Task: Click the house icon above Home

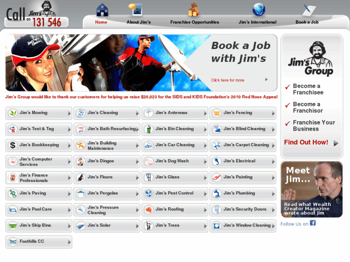Action: coord(102,10)
